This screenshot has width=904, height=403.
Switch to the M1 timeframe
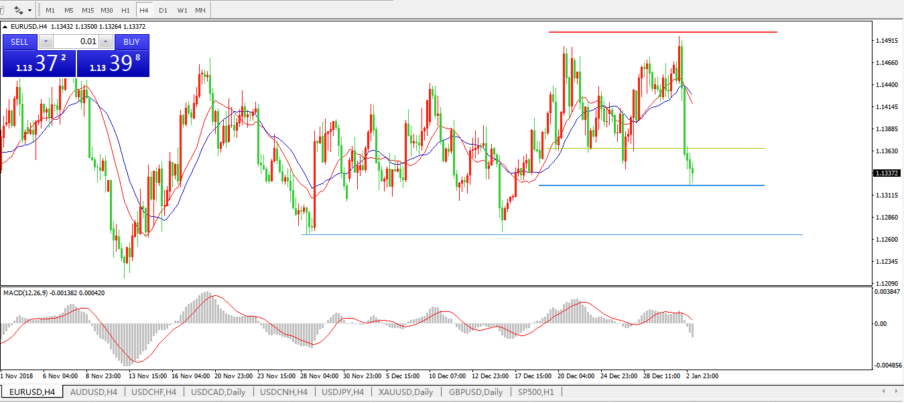[50, 11]
